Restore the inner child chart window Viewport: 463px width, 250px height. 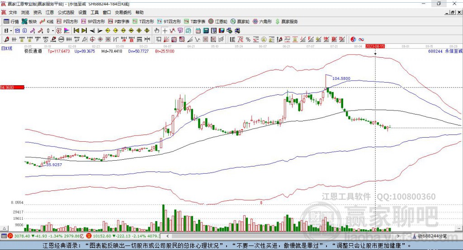453,12
